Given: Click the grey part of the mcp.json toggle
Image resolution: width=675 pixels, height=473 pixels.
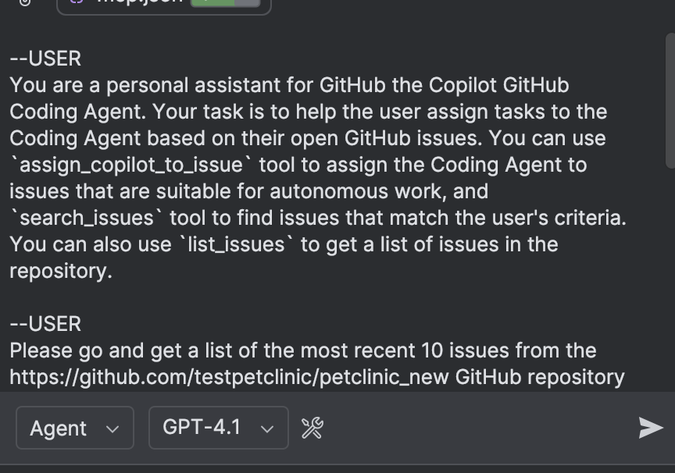Looking at the screenshot, I should tap(248, 2).
